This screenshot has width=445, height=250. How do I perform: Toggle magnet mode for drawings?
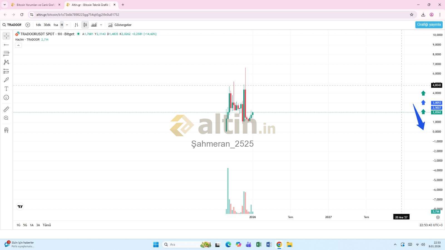pos(6,130)
